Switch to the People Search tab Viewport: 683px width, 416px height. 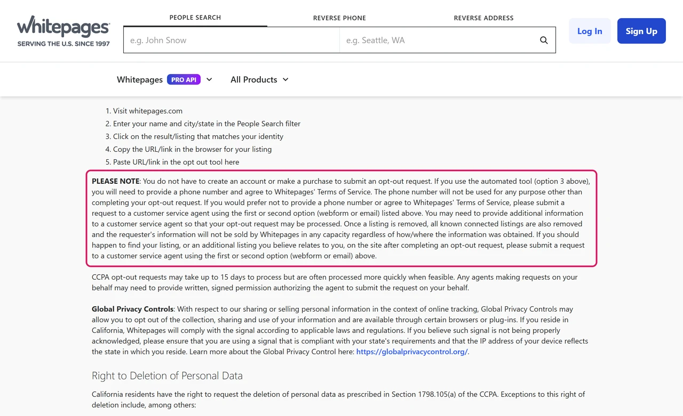[195, 18]
